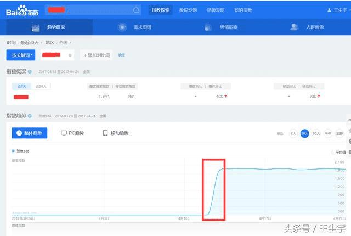This screenshot has width=351, height=236.
Task: Click the 确定 link
Action: tap(121, 55)
